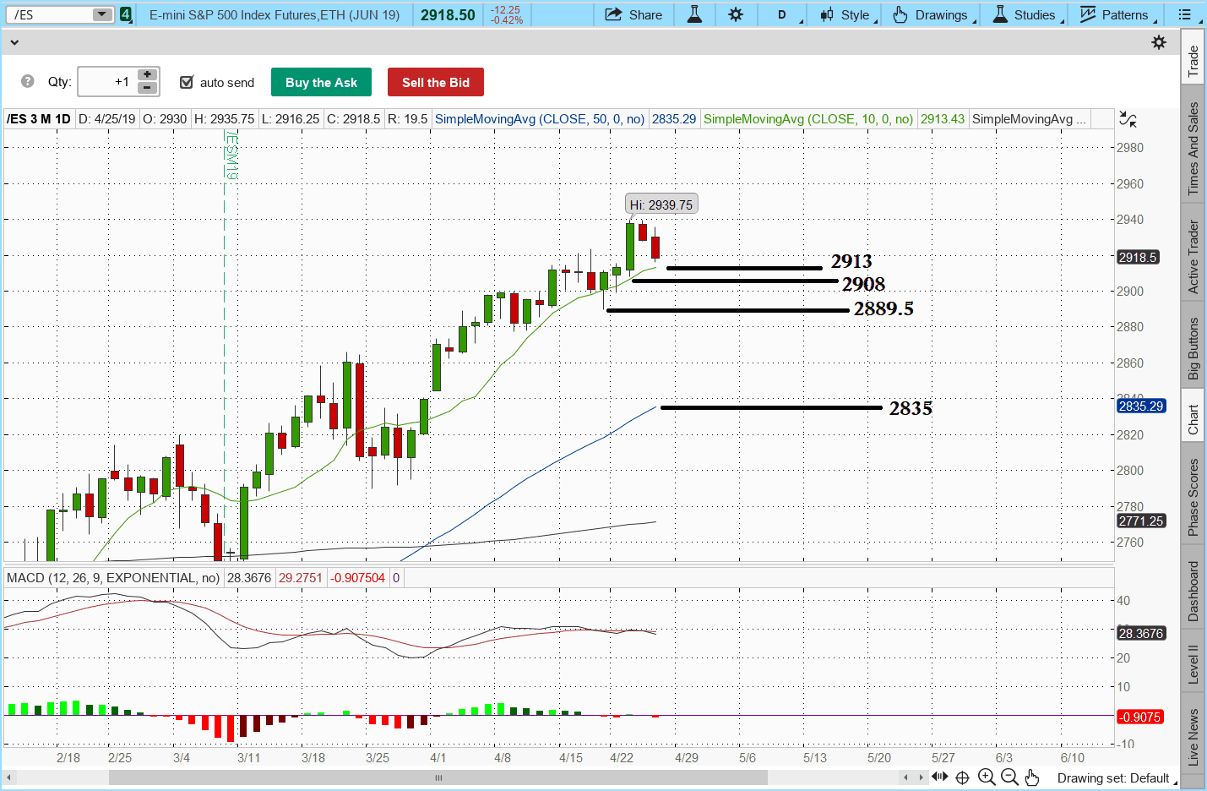
Task: Increase quantity with the plus stepper
Action: (147, 74)
